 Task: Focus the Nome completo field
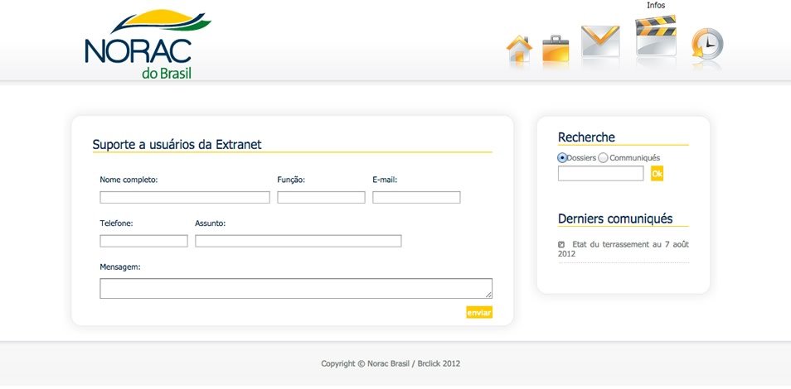(x=185, y=198)
